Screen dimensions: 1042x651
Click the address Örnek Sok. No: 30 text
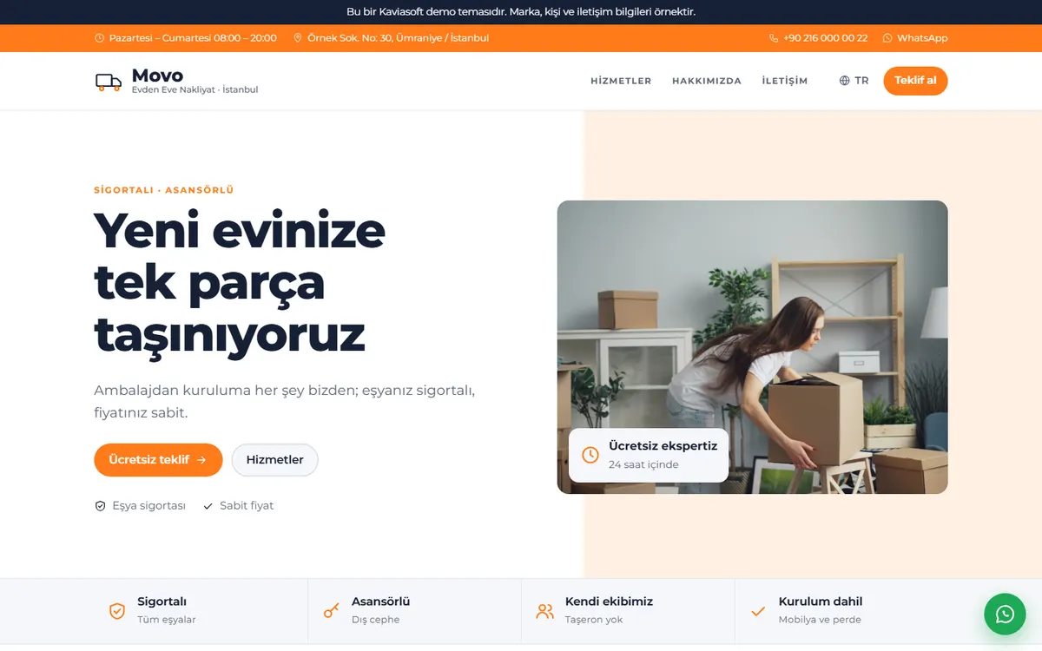398,38
